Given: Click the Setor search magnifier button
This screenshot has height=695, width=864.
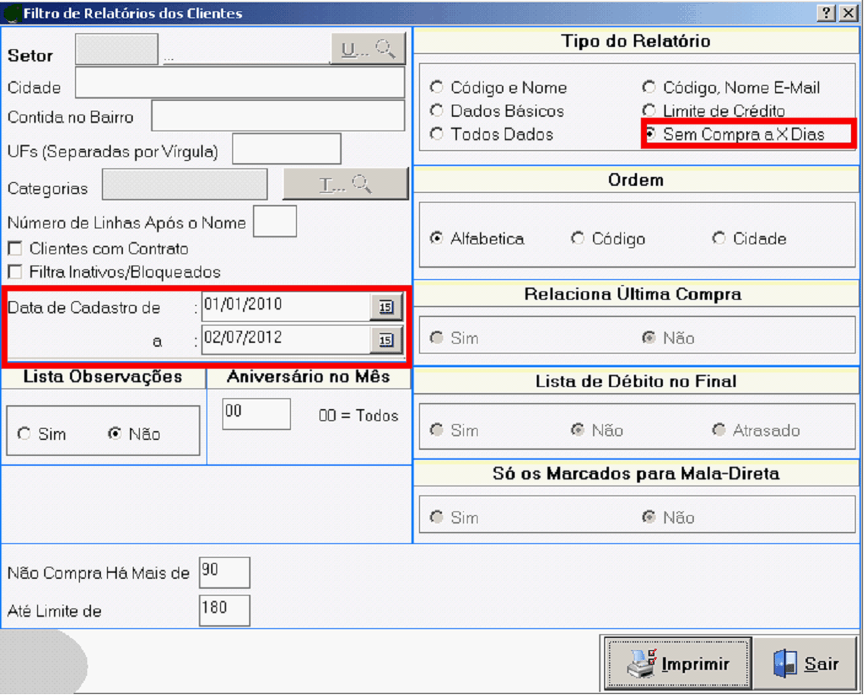Looking at the screenshot, I should pyautogui.click(x=368, y=49).
